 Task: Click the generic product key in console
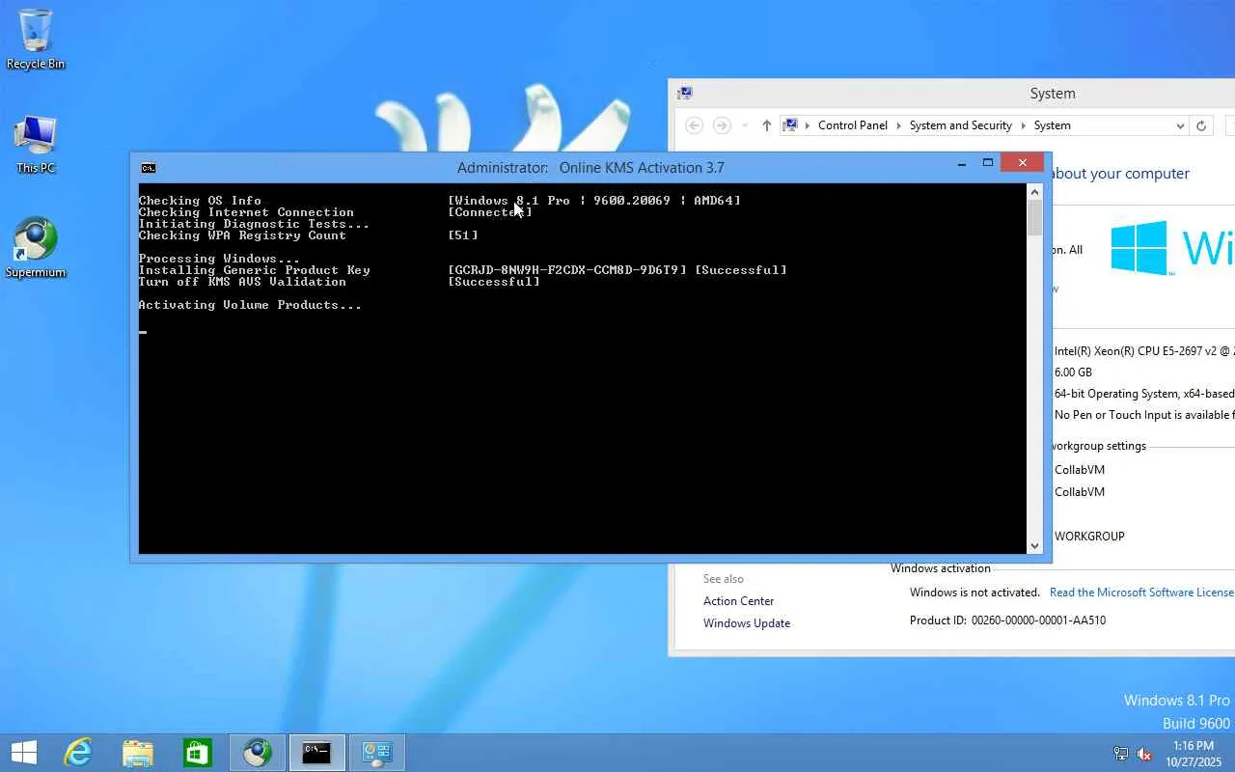[x=567, y=270]
